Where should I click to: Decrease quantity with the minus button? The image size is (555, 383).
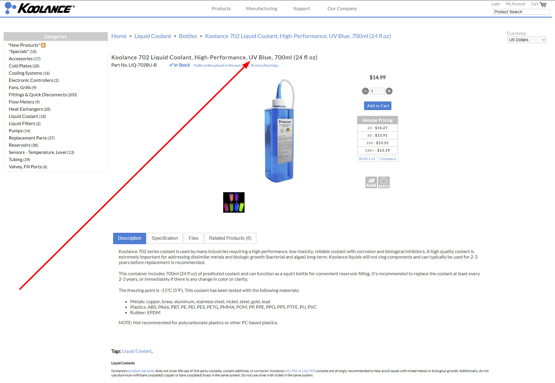click(365, 91)
